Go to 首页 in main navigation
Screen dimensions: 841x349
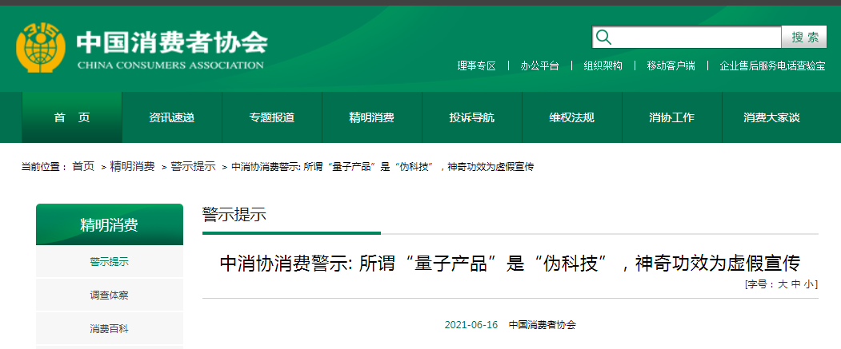tap(72, 117)
